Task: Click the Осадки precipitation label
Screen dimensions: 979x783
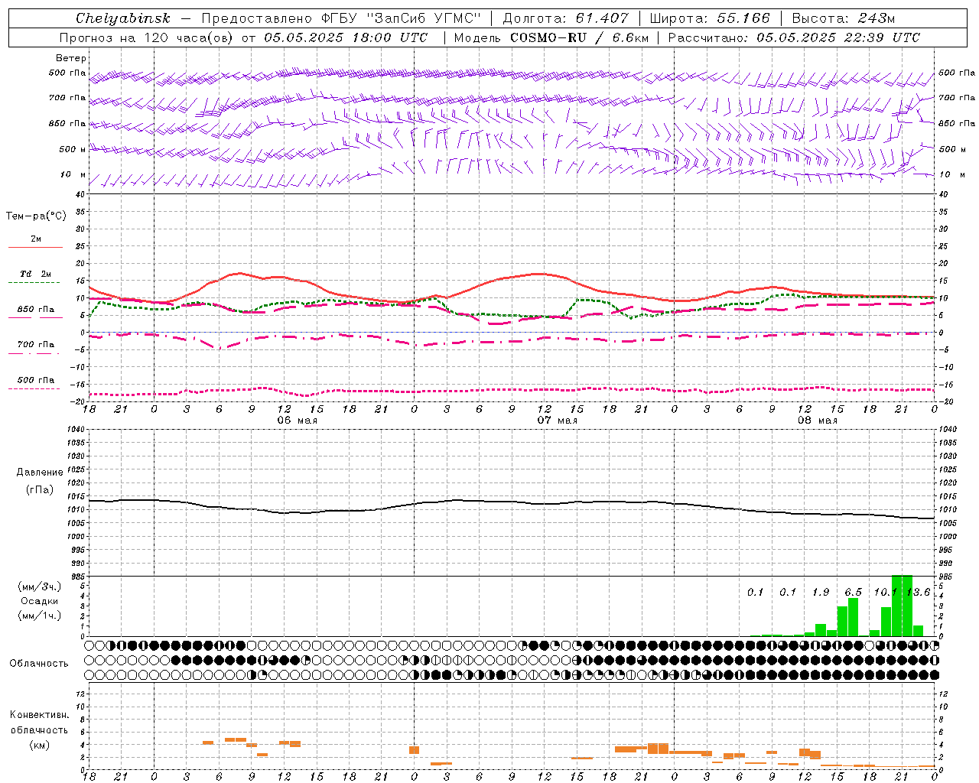Action: (x=39, y=601)
